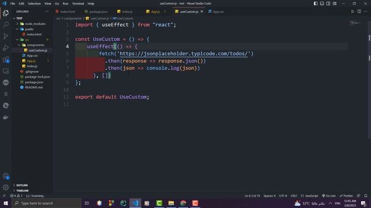Open editor more actions ellipsis
371x208 pixels.
pyautogui.click(x=366, y=12)
